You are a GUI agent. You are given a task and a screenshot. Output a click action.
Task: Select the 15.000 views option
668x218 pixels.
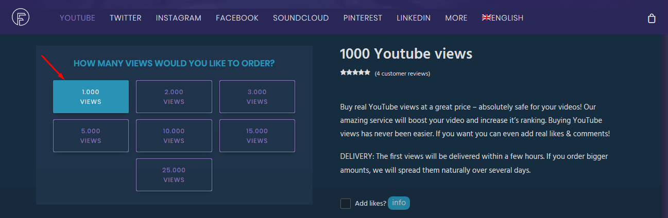pos(257,136)
